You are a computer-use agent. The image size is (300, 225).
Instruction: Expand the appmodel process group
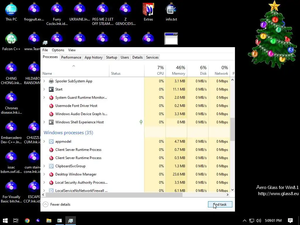tap(44, 142)
